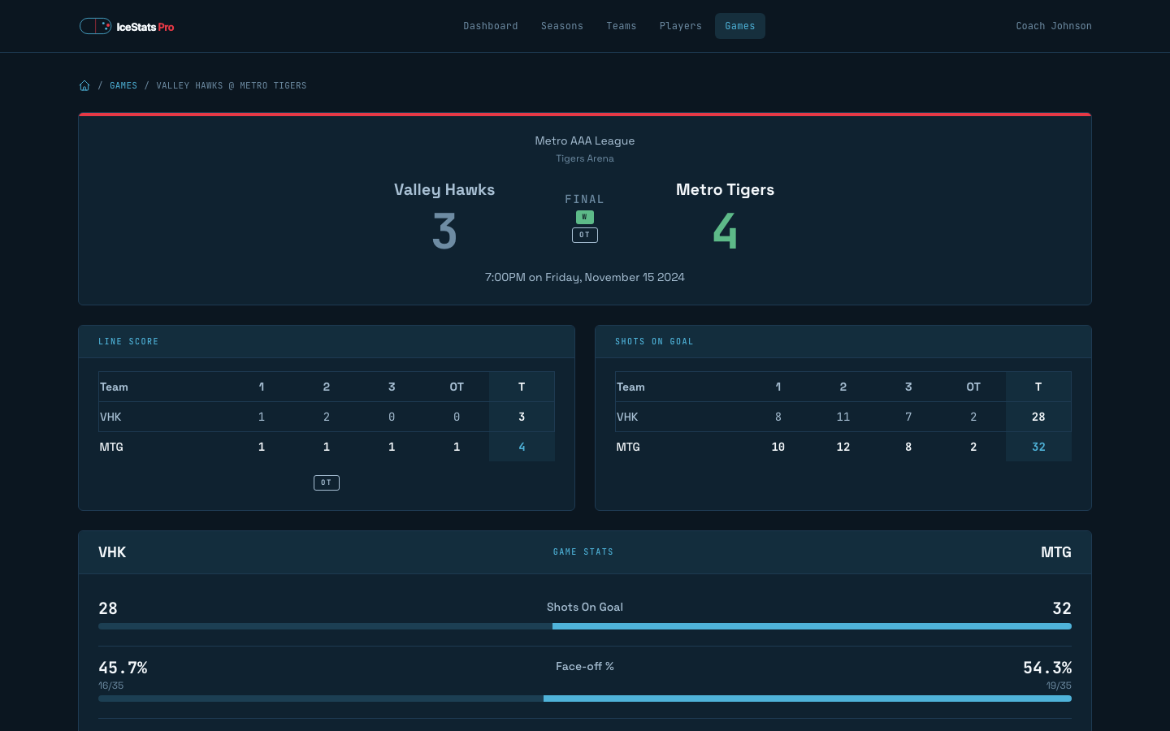Click the Face-off % comparison bar
1170x731 pixels.
(x=585, y=699)
